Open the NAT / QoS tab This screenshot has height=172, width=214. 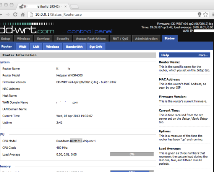coord(120,39)
